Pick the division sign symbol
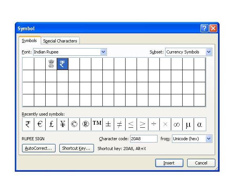 click(x=154, y=124)
